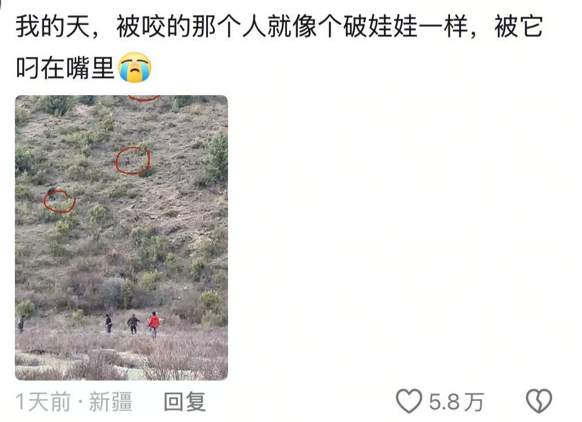Click the second walker from left in photo
Screen dimensions: 582x422
[108, 323]
